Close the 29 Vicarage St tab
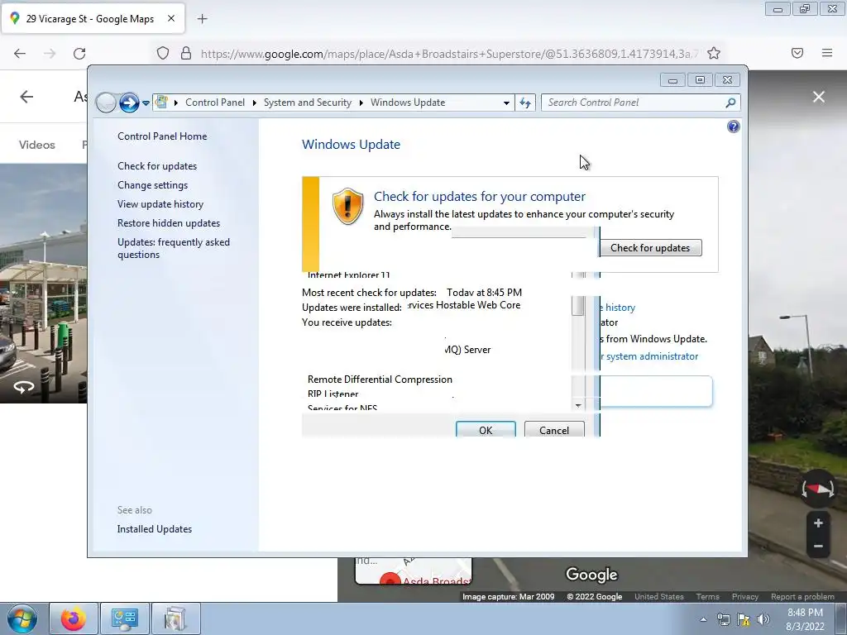This screenshot has width=847, height=635. [x=171, y=18]
